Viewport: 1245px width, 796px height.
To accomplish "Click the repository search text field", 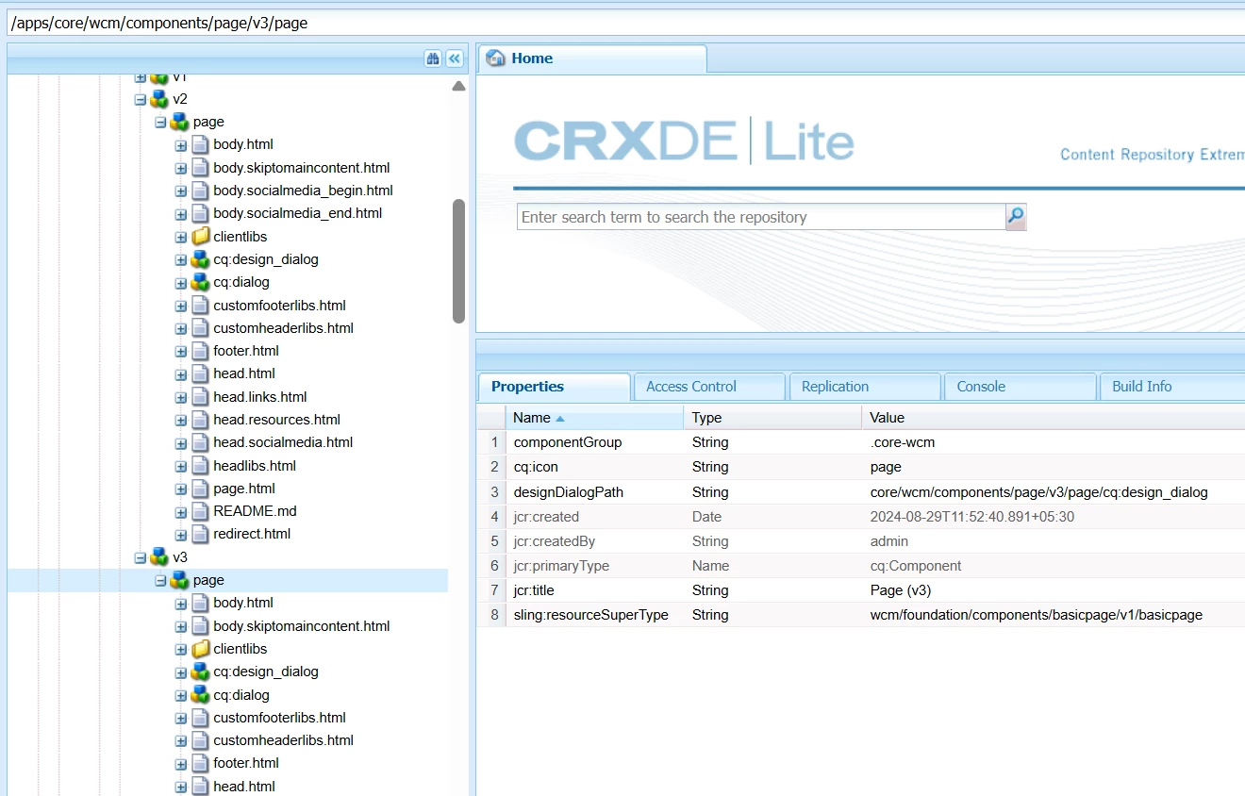I will tap(762, 217).
